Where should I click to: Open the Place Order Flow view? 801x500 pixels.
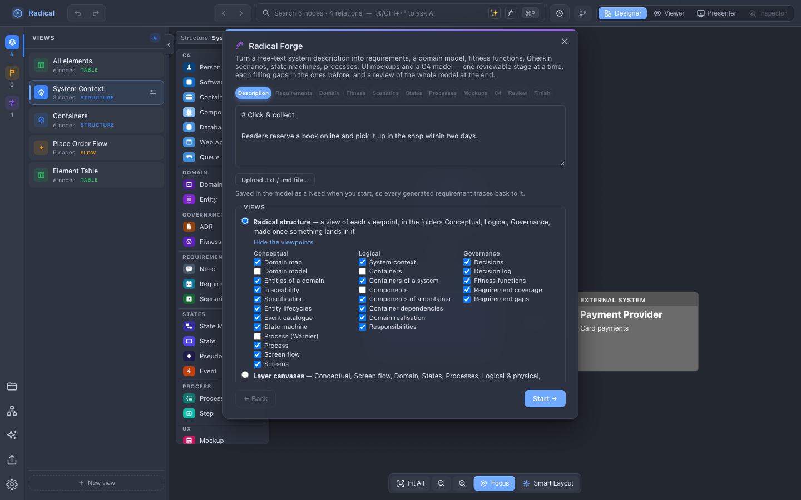coord(97,148)
